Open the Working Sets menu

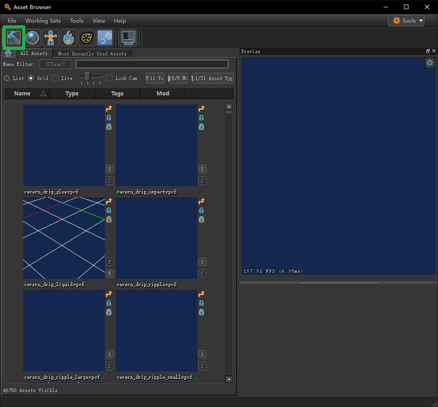tap(43, 21)
